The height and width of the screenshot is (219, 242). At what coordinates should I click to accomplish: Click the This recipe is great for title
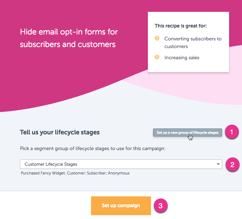[181, 26]
